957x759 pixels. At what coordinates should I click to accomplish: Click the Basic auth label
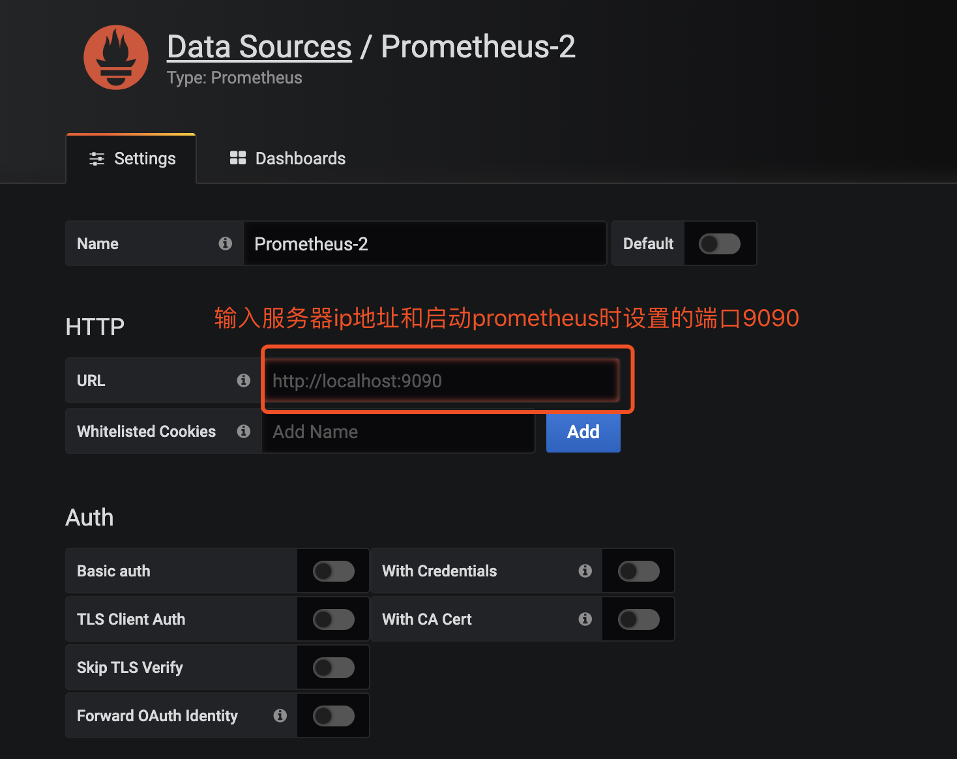[x=113, y=571]
